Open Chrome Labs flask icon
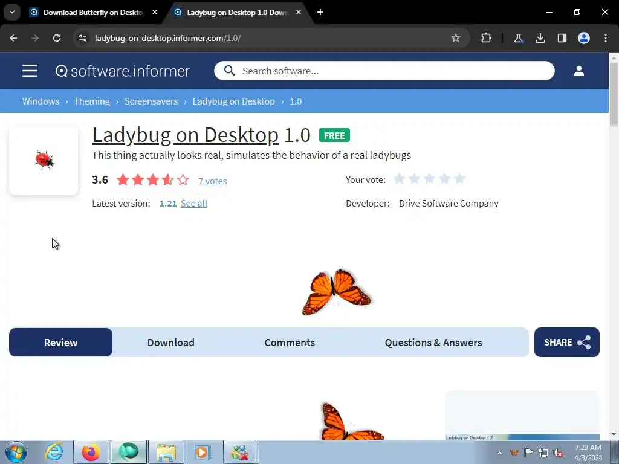Screen dimensions: 619x464 [518, 38]
